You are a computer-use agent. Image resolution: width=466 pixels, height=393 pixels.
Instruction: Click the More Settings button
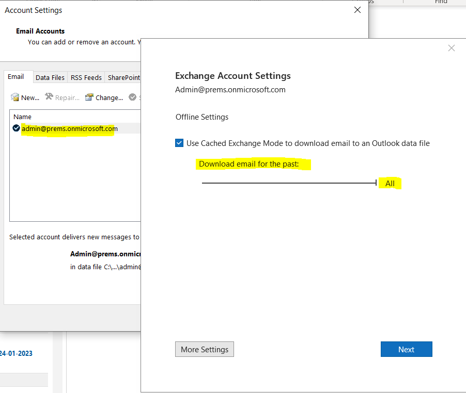205,349
